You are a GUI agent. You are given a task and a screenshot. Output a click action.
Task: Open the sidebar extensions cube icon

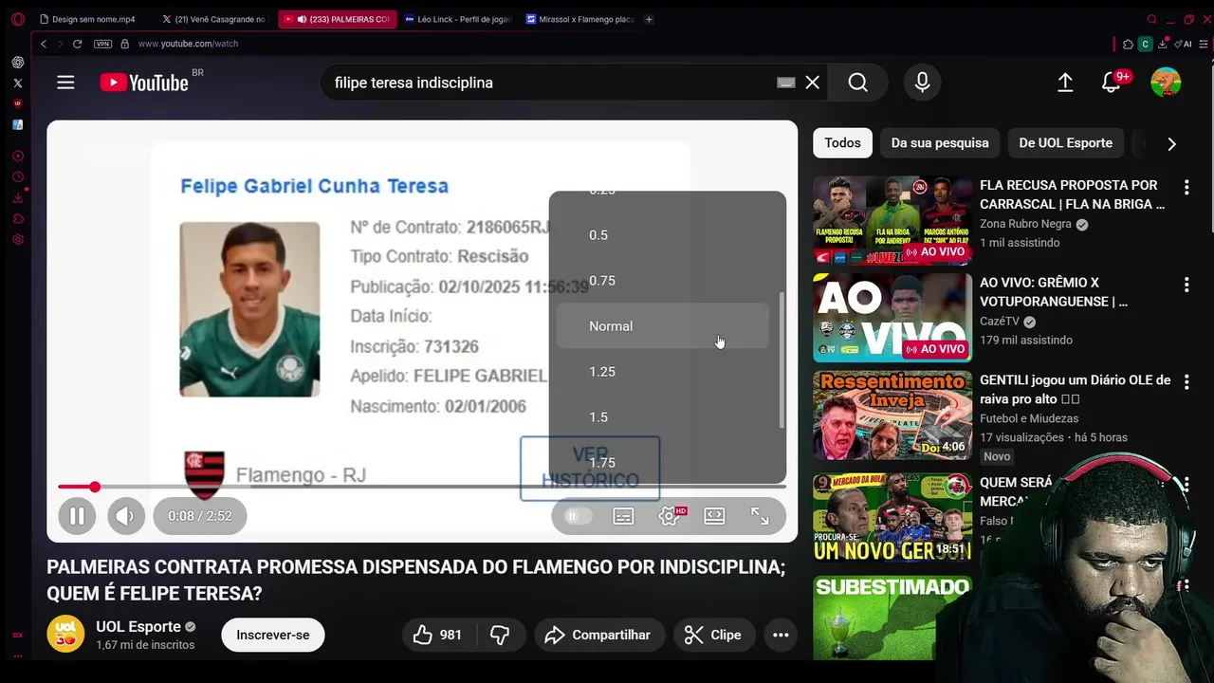[18, 219]
